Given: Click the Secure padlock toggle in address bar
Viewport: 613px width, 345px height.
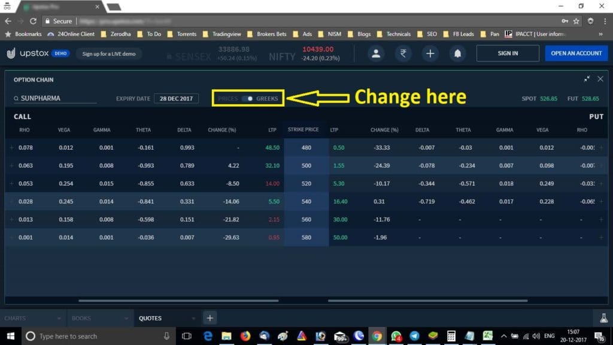Looking at the screenshot, I should [x=53, y=20].
